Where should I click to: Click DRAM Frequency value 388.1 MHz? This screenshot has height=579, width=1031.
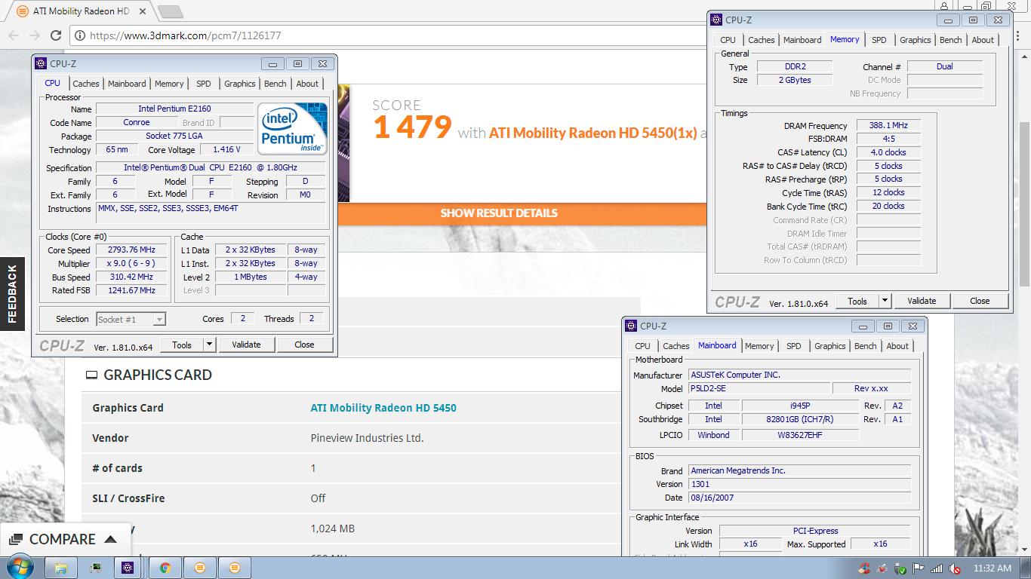coord(888,126)
